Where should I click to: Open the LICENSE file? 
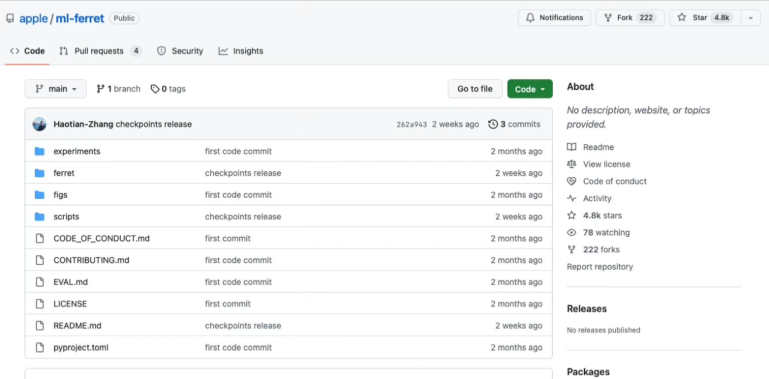pos(70,304)
